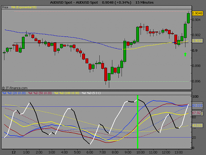Click the date label 12 on time axis
The height and width of the screenshot is (155, 206).
click(x=14, y=152)
